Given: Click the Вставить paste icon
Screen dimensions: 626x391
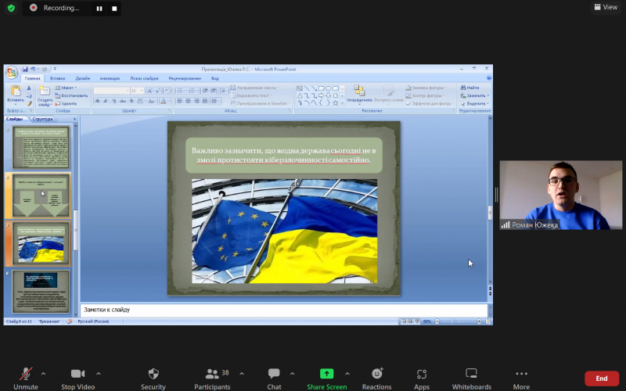Looking at the screenshot, I should [x=16, y=91].
